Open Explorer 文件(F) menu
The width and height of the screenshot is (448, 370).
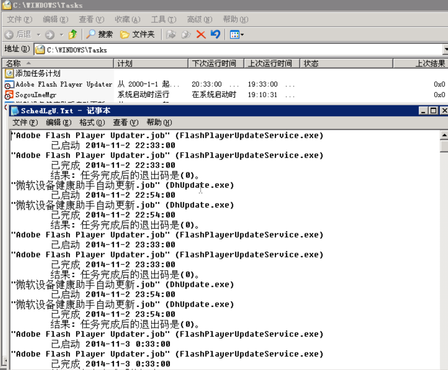(x=19, y=19)
